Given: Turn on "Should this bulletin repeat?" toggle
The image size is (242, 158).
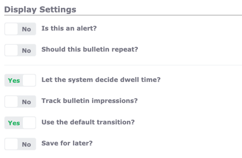Looking at the screenshot, I should (x=20, y=50).
